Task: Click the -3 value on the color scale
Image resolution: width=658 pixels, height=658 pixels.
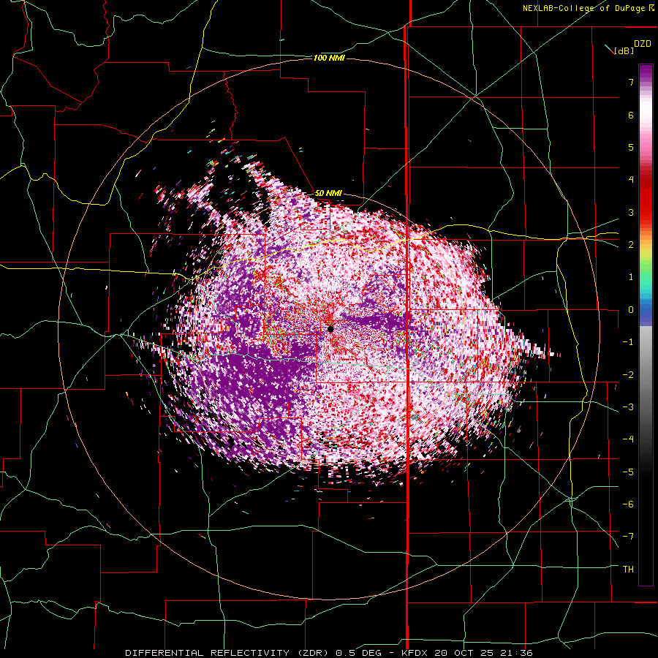Action: 628,407
